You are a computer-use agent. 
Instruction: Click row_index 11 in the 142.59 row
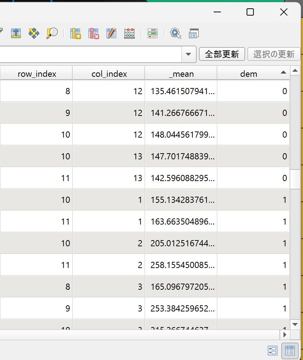(37, 178)
